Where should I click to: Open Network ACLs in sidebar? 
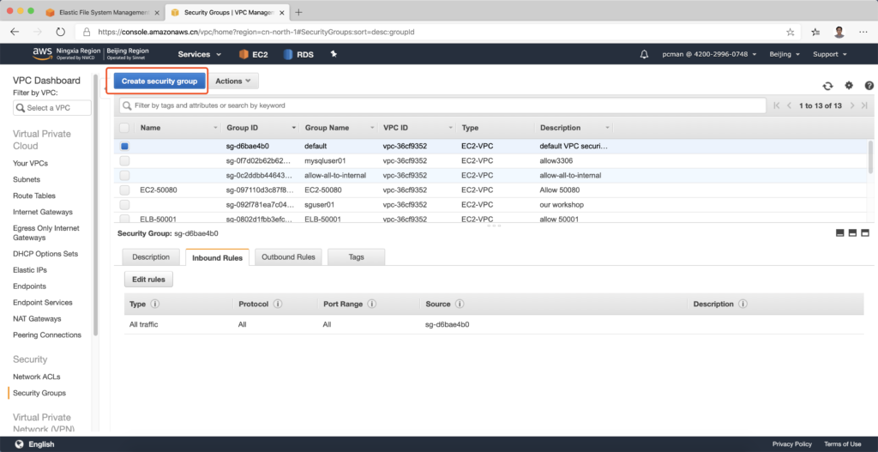(x=36, y=377)
